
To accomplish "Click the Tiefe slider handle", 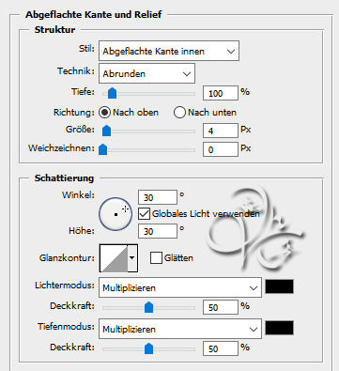I will [112, 93].
